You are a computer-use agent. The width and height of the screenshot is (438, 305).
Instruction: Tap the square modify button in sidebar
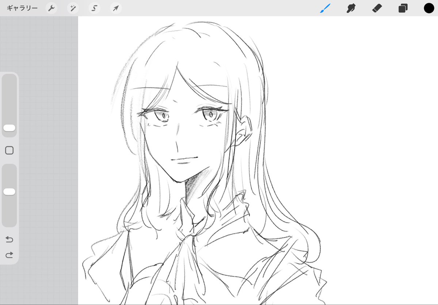tap(9, 150)
